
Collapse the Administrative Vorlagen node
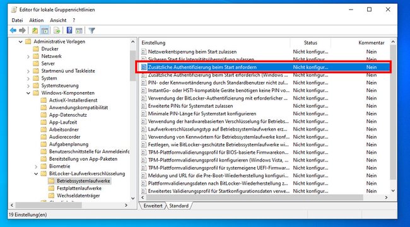20,42
